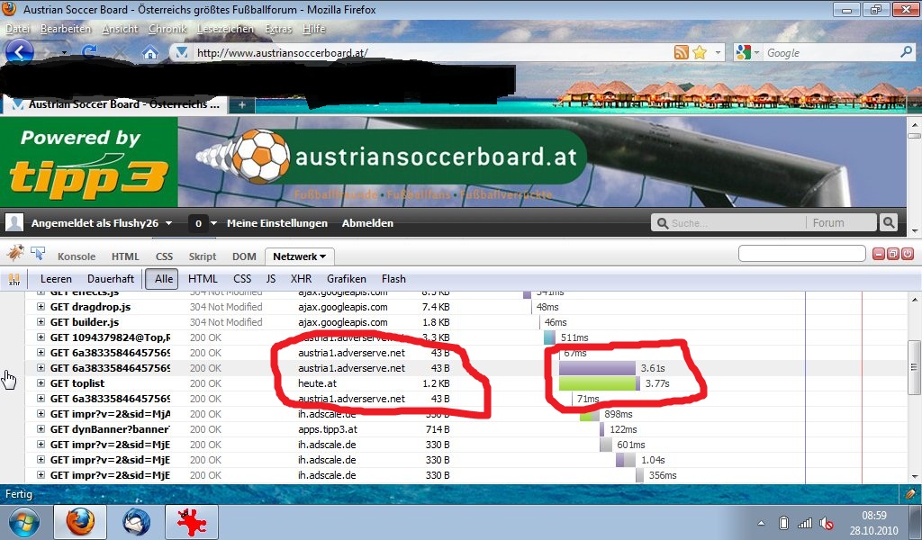The width and height of the screenshot is (922, 540).
Task: Switch to the Firebug CSS panel tab
Action: coord(164,256)
